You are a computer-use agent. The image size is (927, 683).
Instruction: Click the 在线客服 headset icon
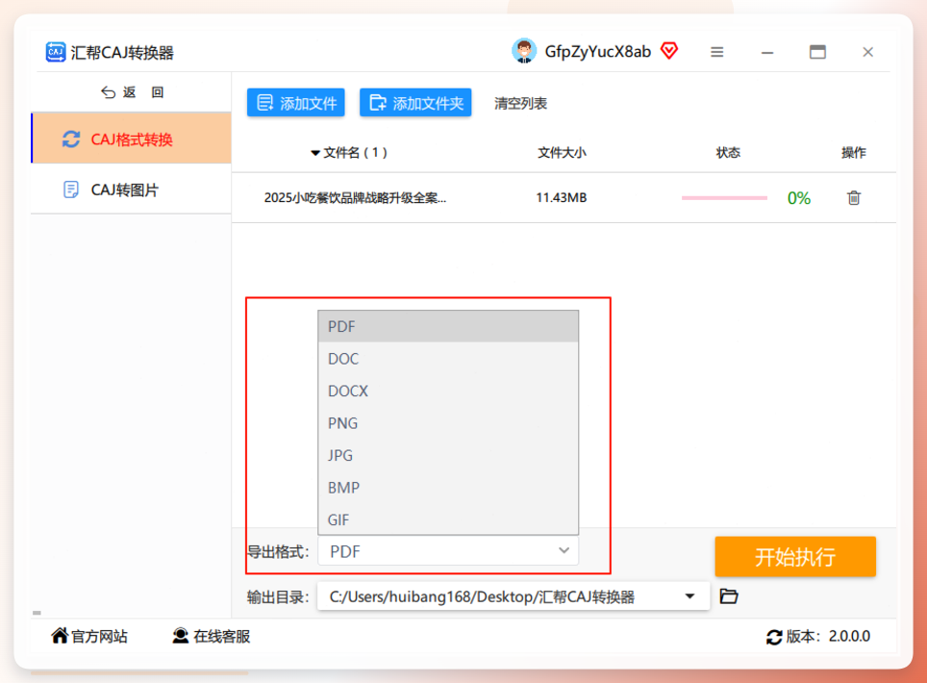[181, 636]
